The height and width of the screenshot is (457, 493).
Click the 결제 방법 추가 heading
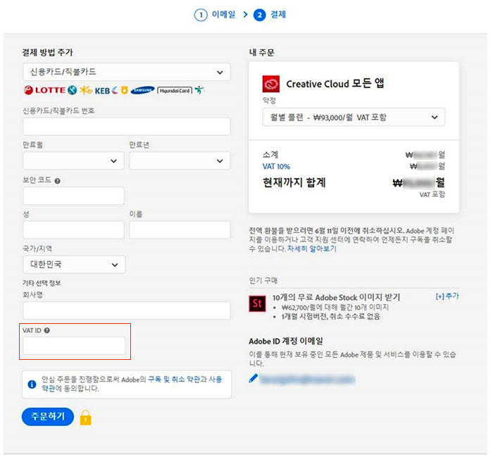click(x=47, y=52)
